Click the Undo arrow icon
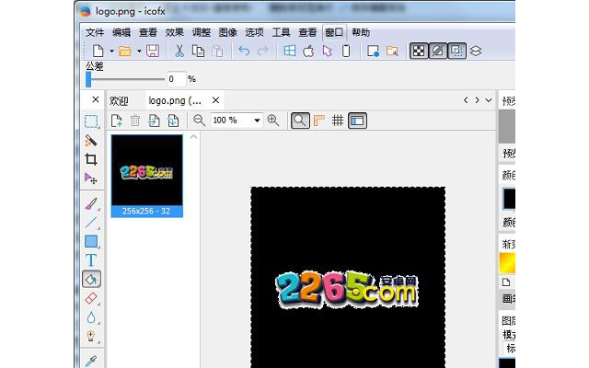The height and width of the screenshot is (368, 589). click(244, 51)
